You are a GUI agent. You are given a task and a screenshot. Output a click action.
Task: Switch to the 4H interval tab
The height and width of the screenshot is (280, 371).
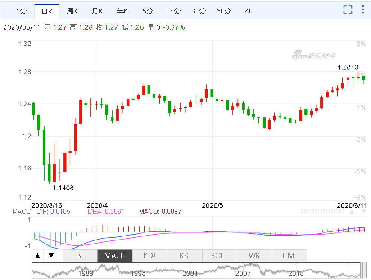pos(249,11)
